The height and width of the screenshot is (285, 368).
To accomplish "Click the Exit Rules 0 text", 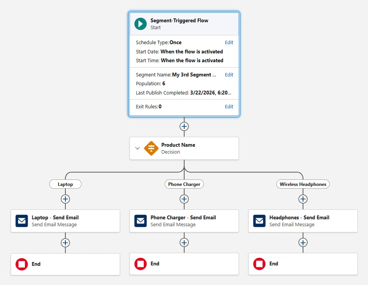I will 148,107.
